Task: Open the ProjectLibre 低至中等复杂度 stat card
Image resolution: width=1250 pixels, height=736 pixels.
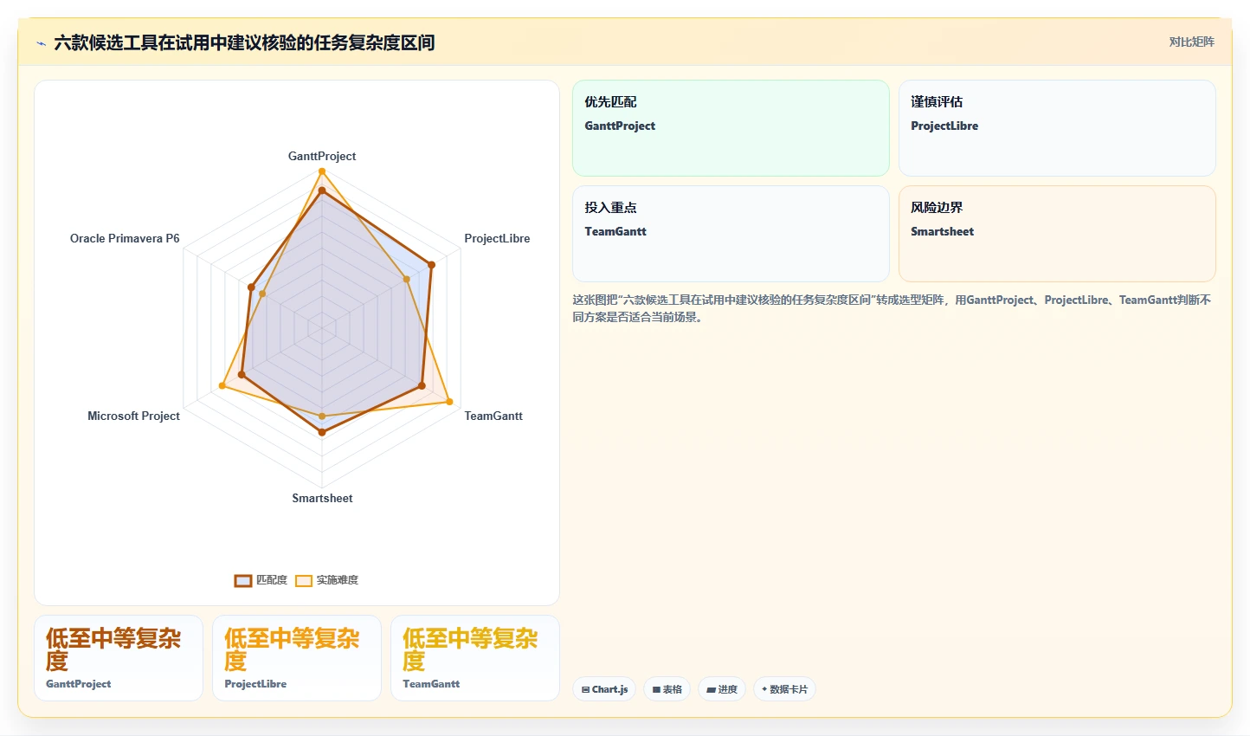Action: [297, 658]
